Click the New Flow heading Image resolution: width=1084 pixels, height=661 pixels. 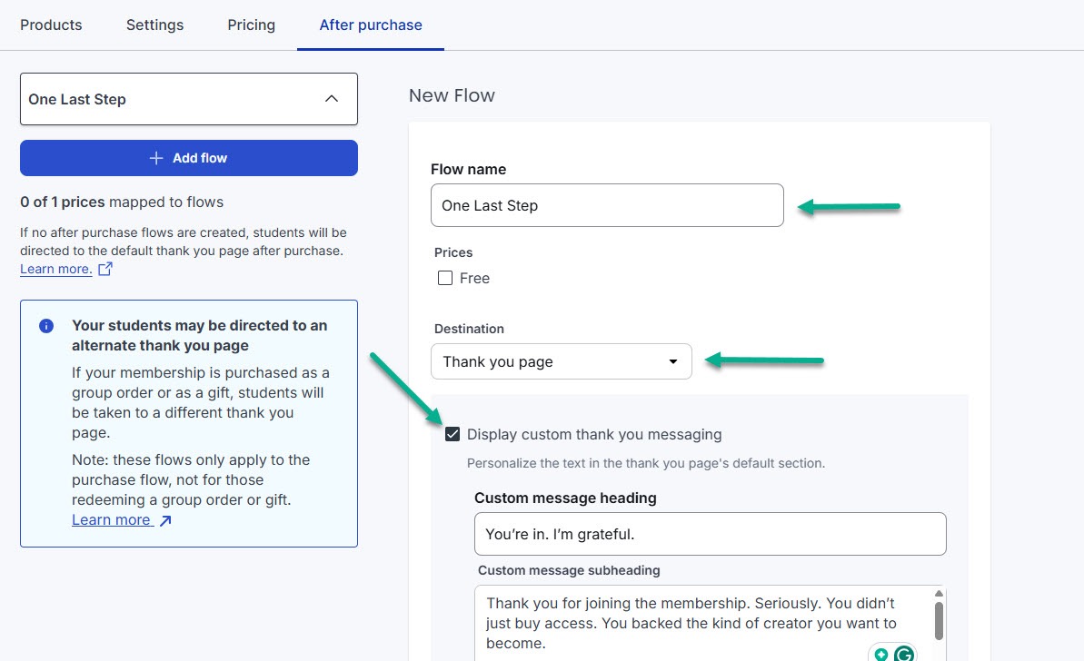point(452,95)
